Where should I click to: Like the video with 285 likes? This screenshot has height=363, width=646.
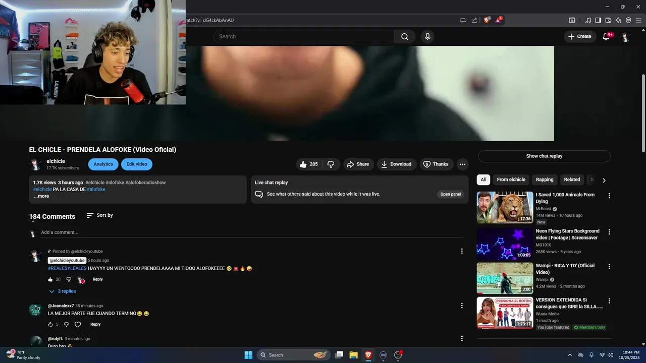pyautogui.click(x=308, y=164)
